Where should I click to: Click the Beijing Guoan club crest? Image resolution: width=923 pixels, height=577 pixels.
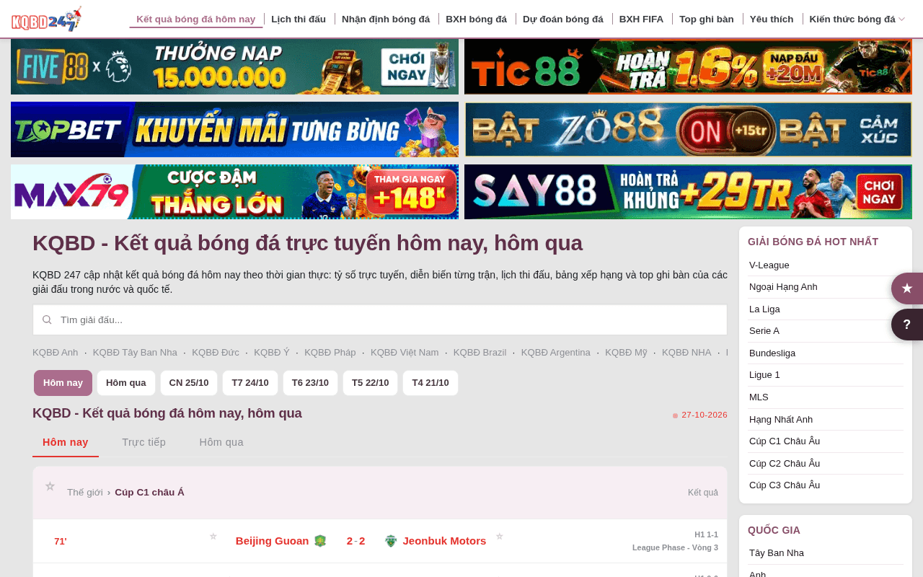click(x=321, y=541)
